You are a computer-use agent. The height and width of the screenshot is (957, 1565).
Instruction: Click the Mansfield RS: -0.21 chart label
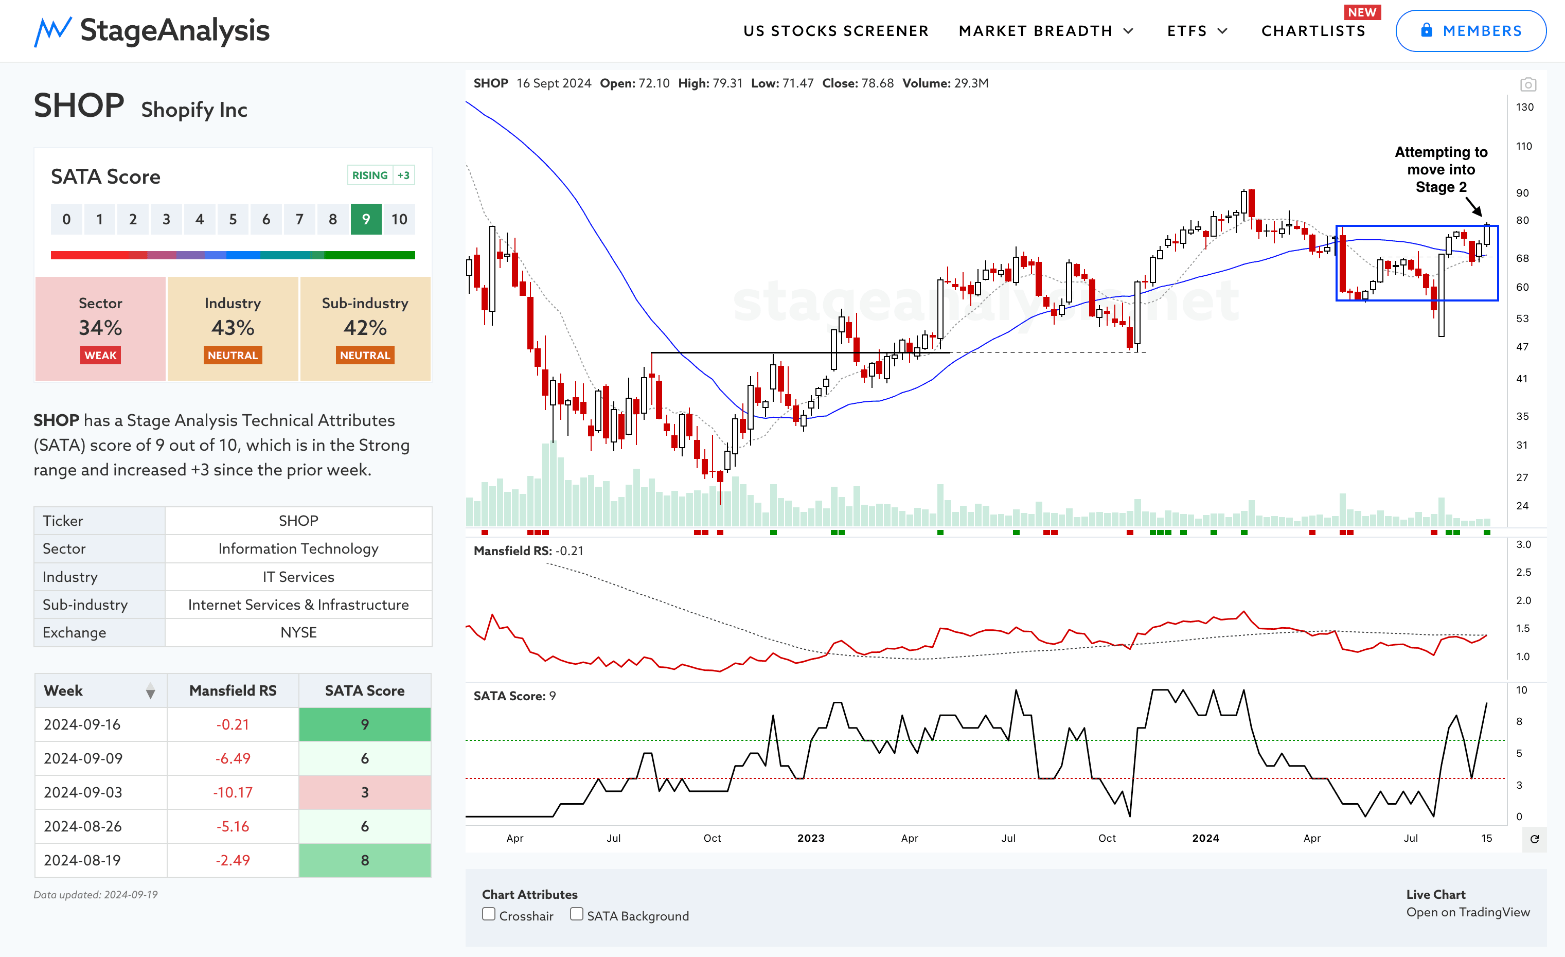point(528,551)
